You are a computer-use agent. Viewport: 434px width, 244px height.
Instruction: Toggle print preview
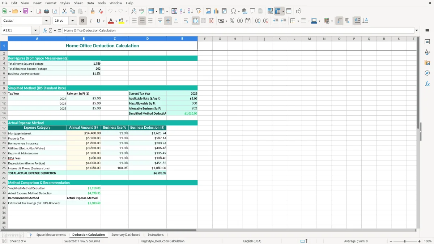(55, 11)
